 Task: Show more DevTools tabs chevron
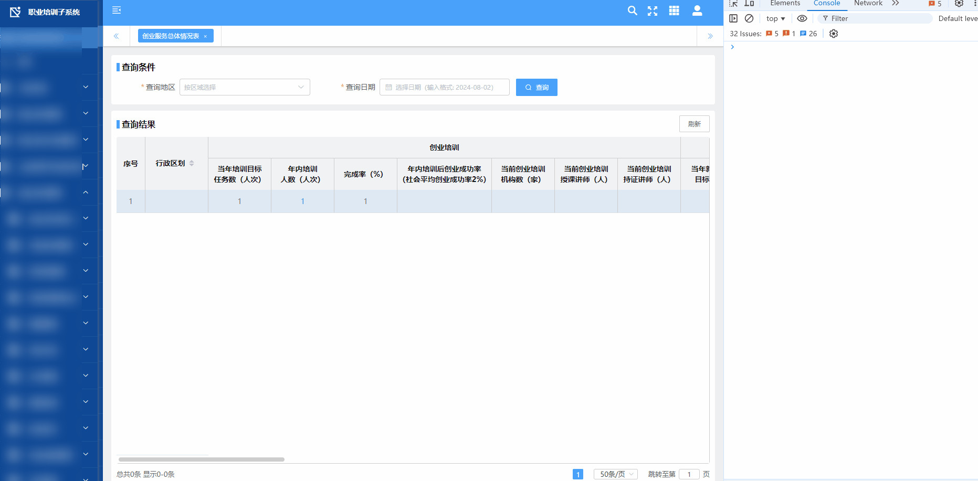[896, 3]
